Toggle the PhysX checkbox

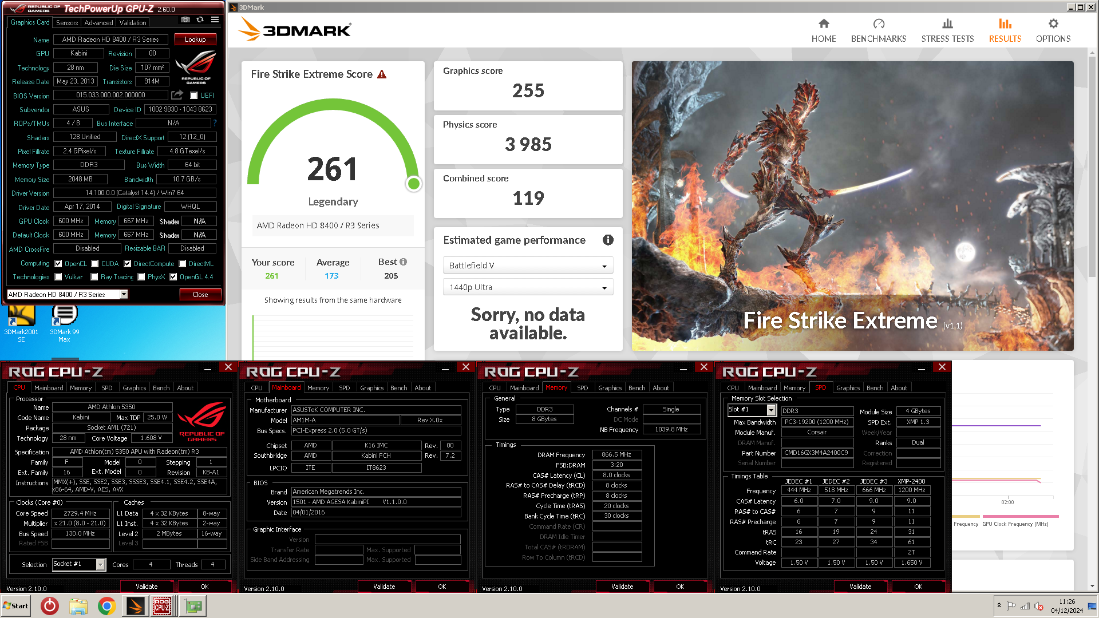141,277
